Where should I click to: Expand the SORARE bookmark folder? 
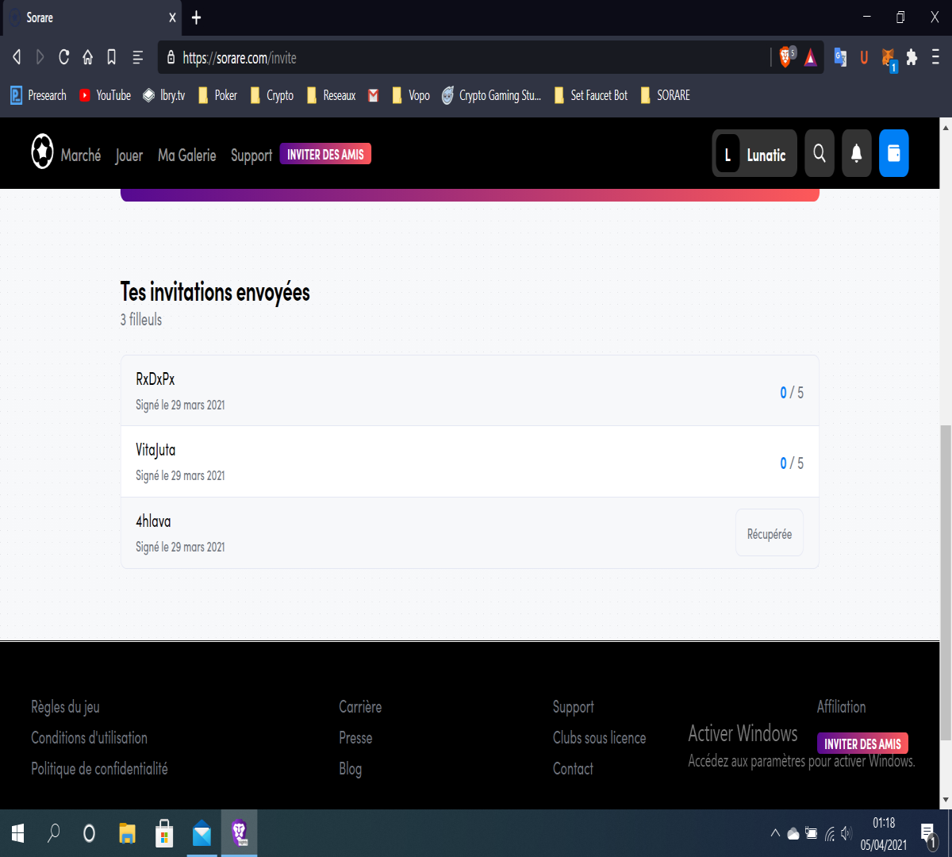click(x=665, y=95)
